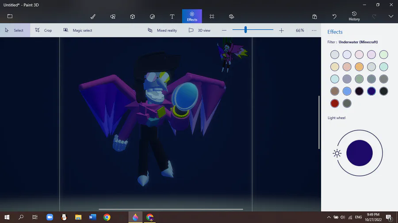Open the History panel
The height and width of the screenshot is (223, 398).
354,16
